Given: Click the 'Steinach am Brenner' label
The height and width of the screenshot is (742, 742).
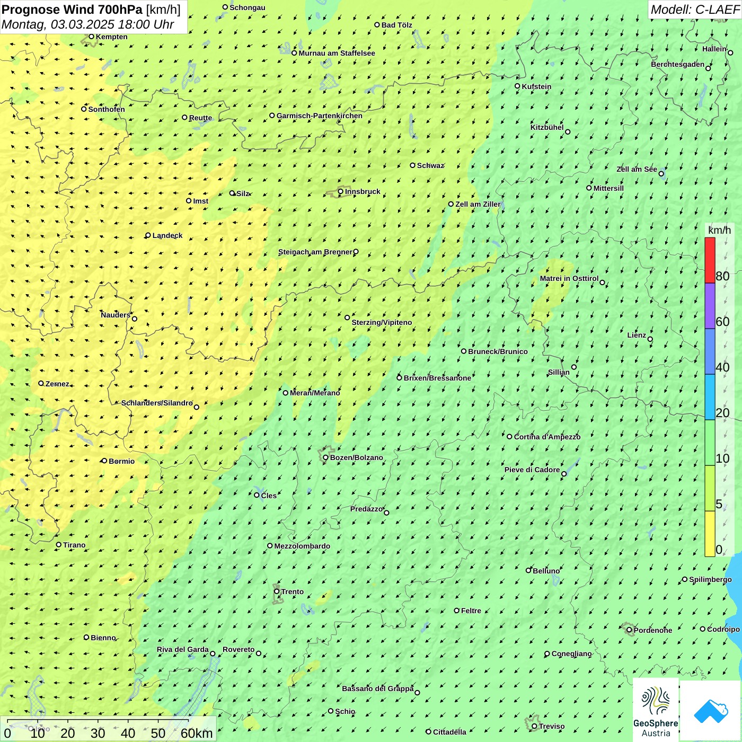Looking at the screenshot, I should (x=315, y=252).
